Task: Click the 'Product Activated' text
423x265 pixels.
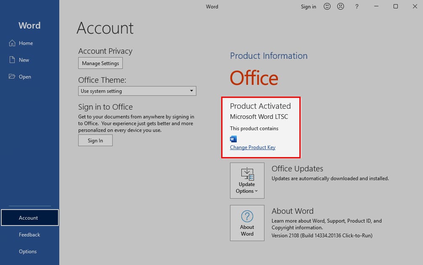Action: 260,106
